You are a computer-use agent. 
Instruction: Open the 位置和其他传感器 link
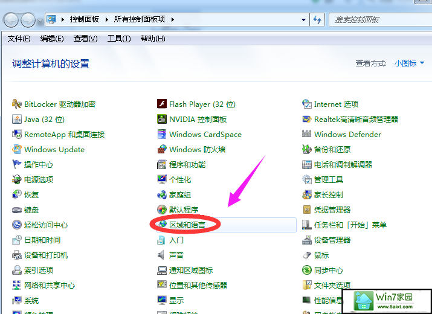point(198,285)
